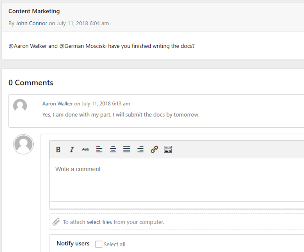The image size is (304, 252).
Task: Apply bold formatting in the comment editor
Action: click(x=58, y=149)
